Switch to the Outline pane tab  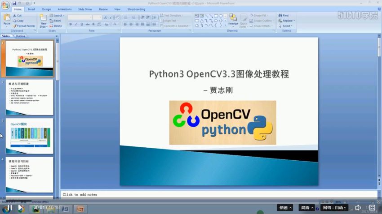20,36
